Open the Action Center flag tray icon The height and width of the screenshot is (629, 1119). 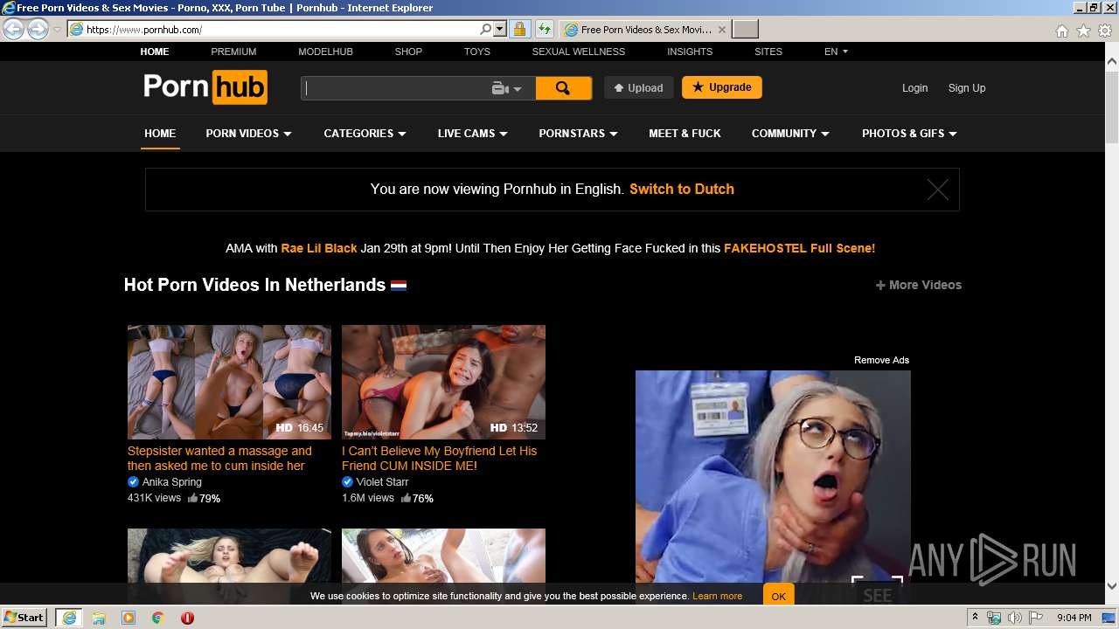[x=1034, y=618]
